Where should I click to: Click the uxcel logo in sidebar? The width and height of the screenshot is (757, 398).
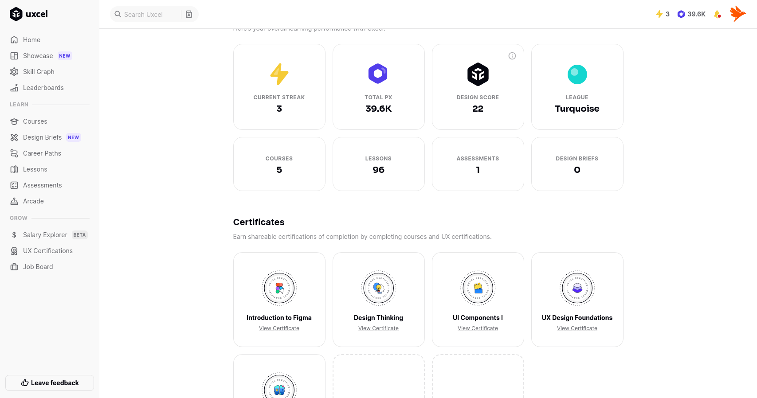(x=29, y=14)
